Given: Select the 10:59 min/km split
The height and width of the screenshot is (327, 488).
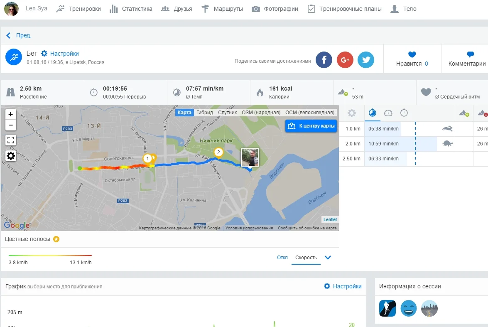Looking at the screenshot, I should tap(383, 144).
